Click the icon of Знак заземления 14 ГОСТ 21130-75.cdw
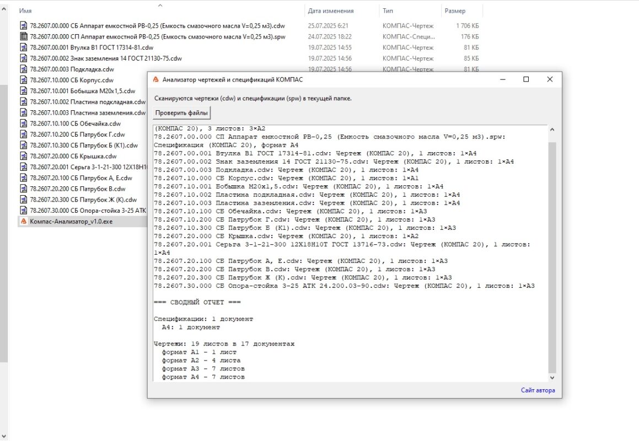 point(24,58)
